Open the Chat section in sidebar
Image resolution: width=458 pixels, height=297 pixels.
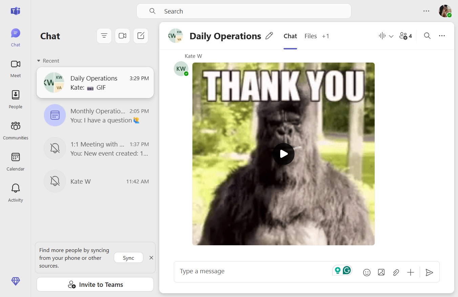tap(16, 37)
